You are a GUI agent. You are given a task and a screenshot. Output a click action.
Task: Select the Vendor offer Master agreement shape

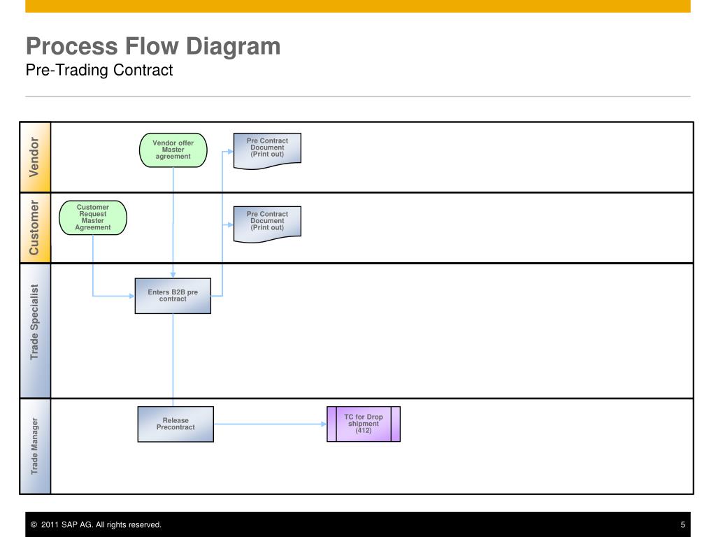click(x=173, y=150)
